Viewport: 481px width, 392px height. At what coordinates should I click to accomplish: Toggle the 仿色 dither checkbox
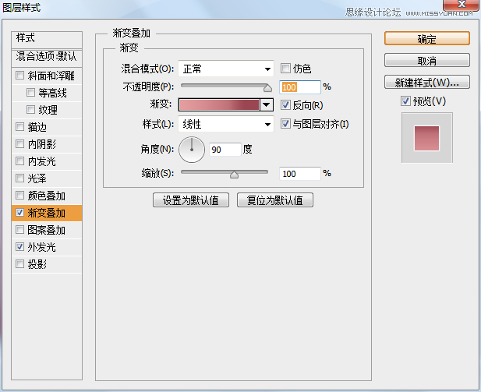coord(285,68)
